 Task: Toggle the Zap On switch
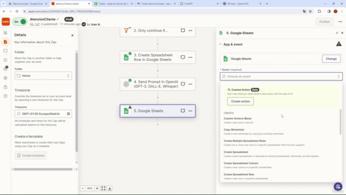point(19,22)
